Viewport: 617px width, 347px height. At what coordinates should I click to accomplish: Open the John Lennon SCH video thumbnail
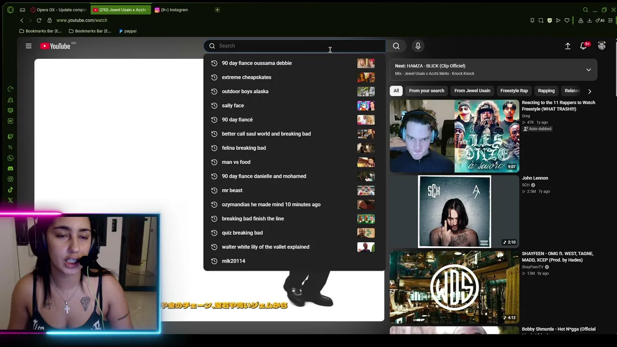454,211
